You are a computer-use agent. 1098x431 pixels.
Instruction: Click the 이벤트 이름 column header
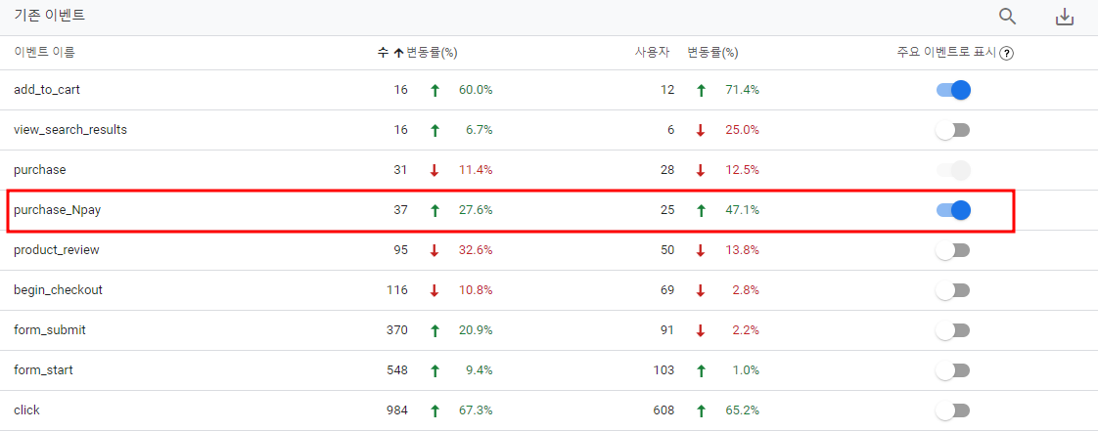(x=45, y=53)
